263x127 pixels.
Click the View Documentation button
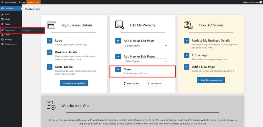(x=211, y=80)
